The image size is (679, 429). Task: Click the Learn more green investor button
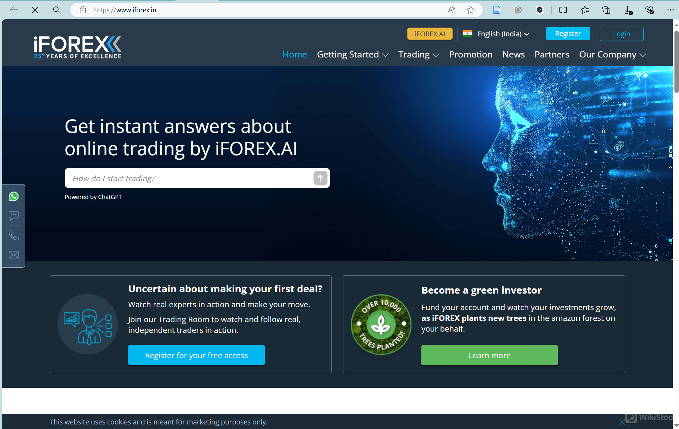tap(489, 355)
